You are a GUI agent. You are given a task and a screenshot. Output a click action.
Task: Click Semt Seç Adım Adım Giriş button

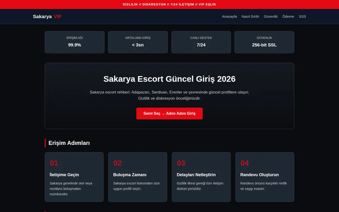[169, 113]
